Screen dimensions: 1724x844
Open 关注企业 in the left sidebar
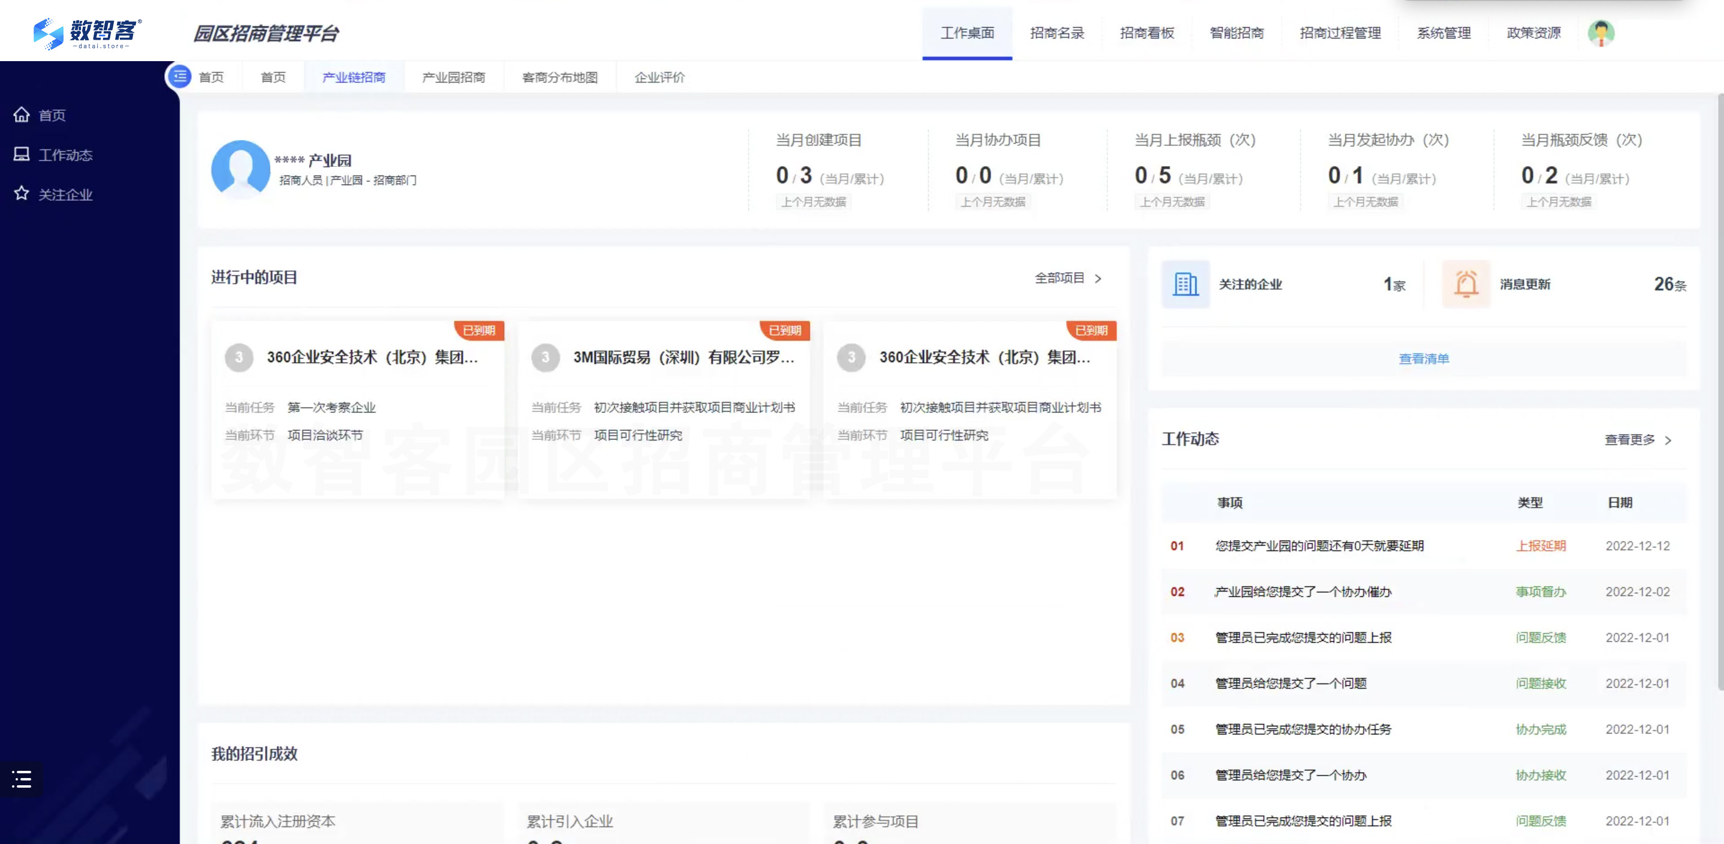(x=65, y=194)
